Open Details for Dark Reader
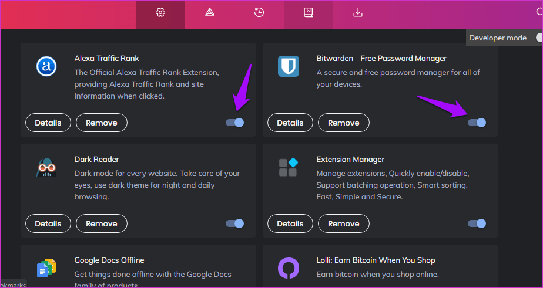543x288 pixels. click(48, 223)
